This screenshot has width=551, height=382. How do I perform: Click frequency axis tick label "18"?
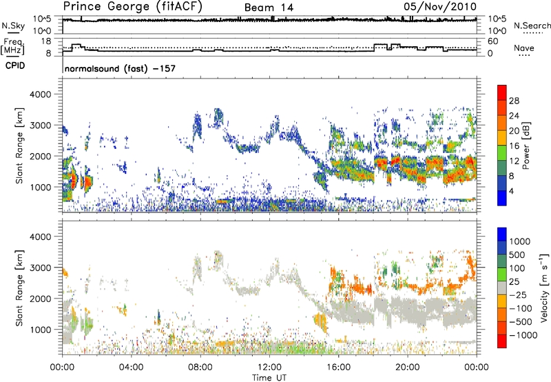click(x=46, y=41)
